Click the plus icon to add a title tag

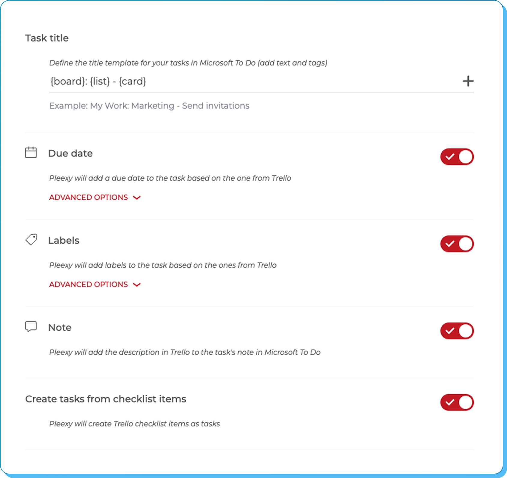pyautogui.click(x=468, y=81)
